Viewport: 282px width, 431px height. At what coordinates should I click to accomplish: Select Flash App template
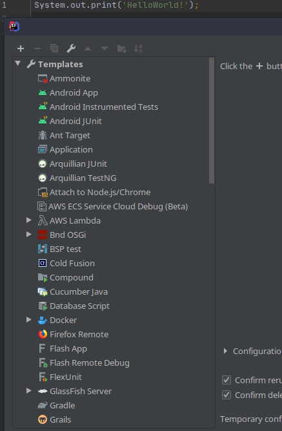click(68, 349)
